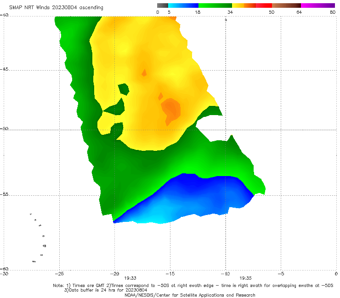
Task: Click the longitude label "-10" on bottom axis
Action: click(226, 274)
